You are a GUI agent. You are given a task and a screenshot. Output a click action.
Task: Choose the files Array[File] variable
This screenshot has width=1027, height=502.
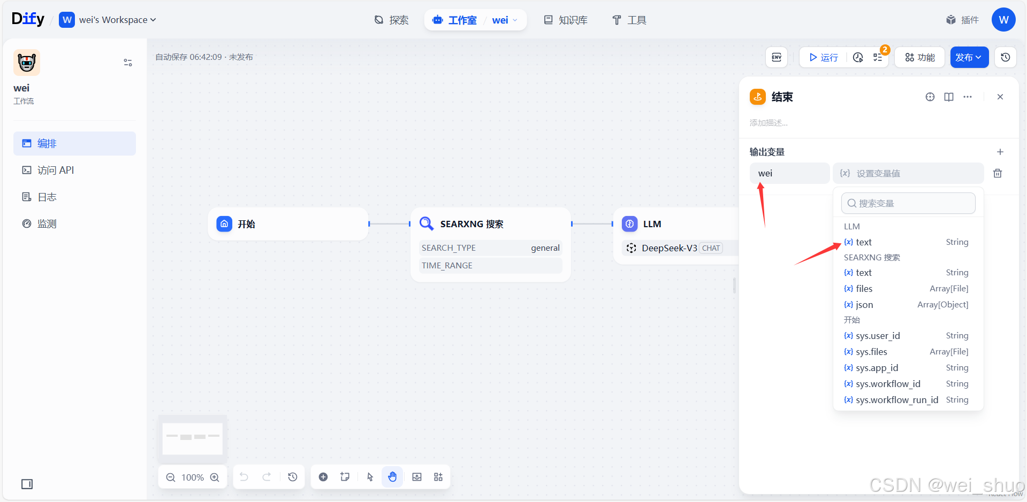point(908,289)
